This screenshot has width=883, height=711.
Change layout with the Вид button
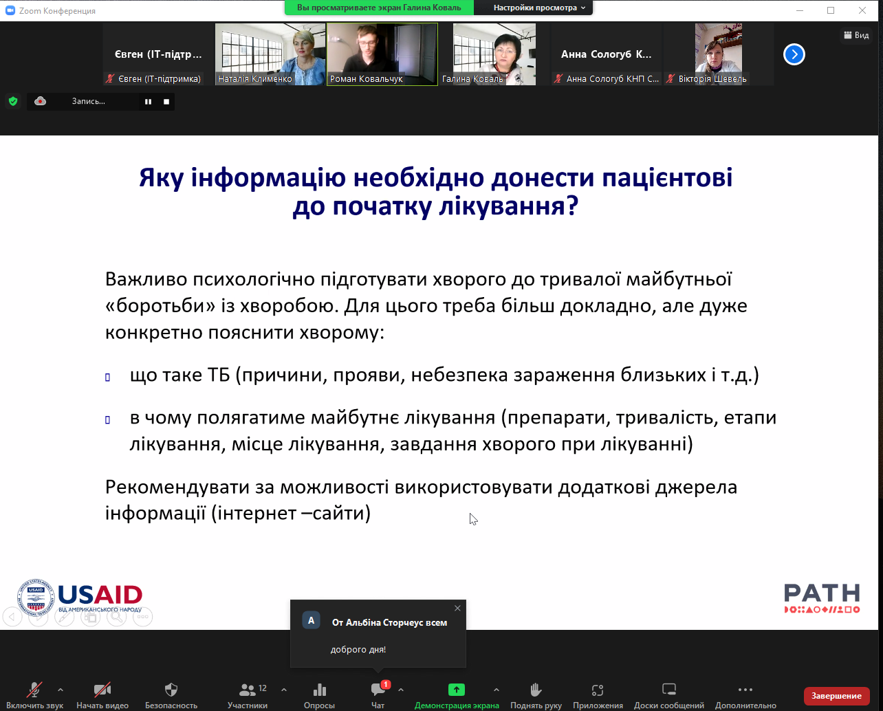856,35
